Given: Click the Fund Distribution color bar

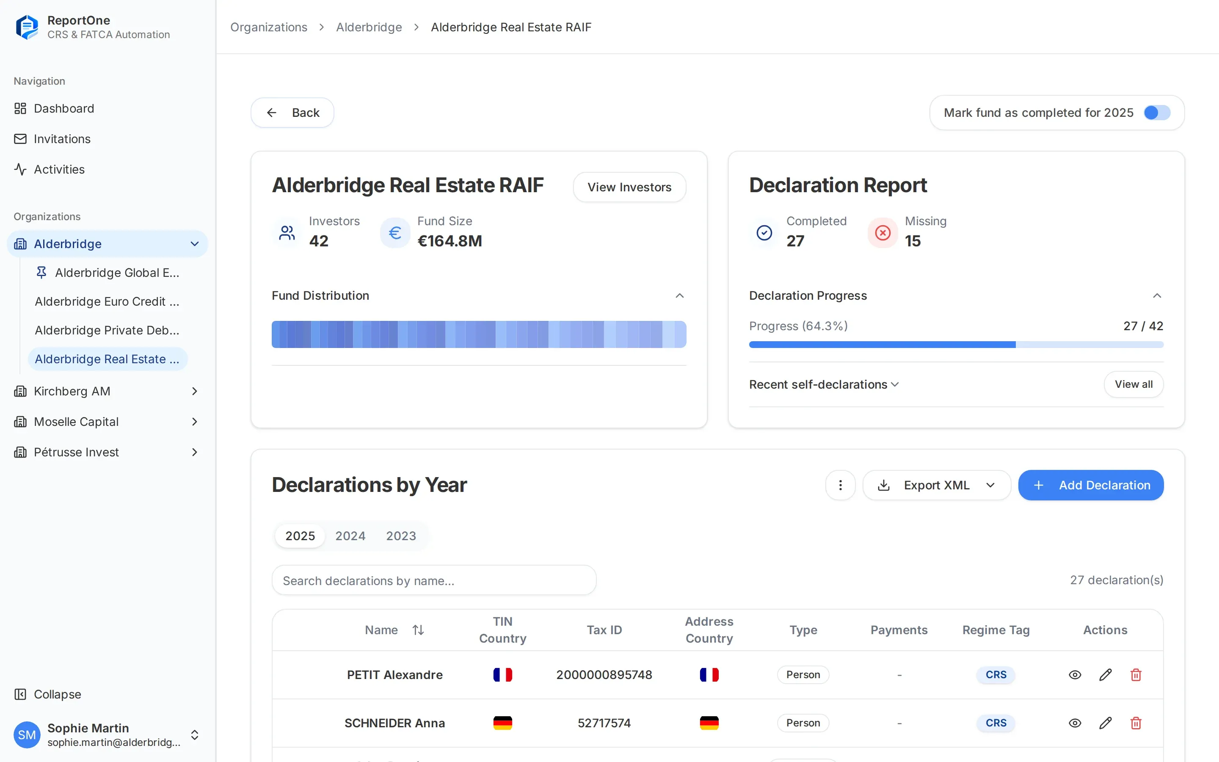Looking at the screenshot, I should [479, 334].
